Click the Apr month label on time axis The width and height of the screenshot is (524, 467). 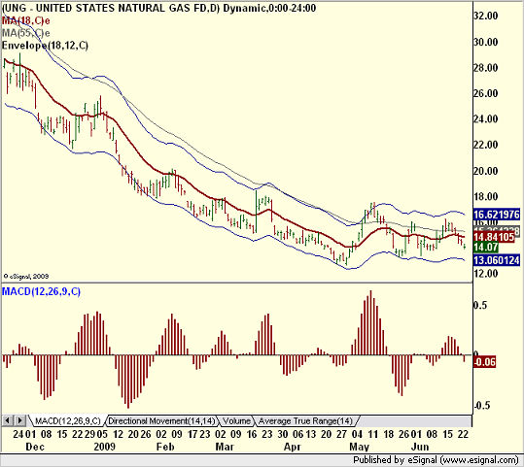(x=292, y=447)
